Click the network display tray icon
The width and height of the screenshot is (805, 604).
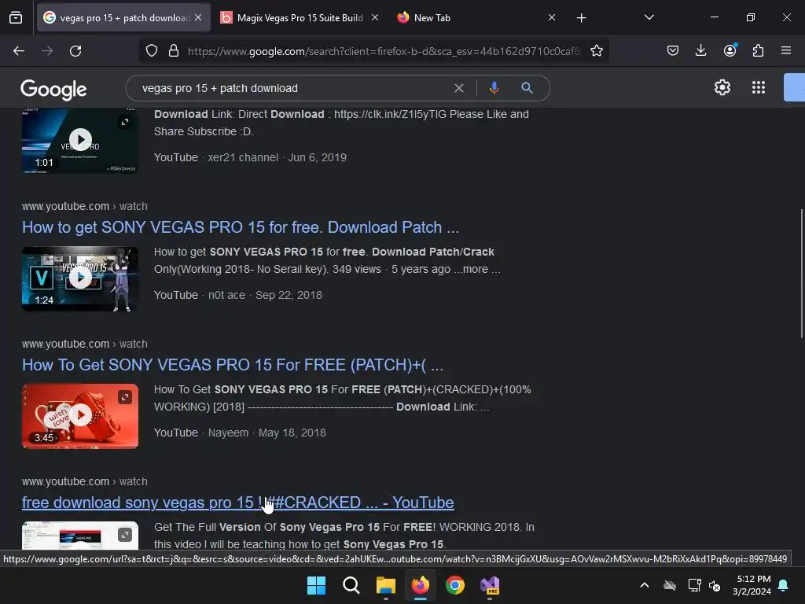(694, 585)
